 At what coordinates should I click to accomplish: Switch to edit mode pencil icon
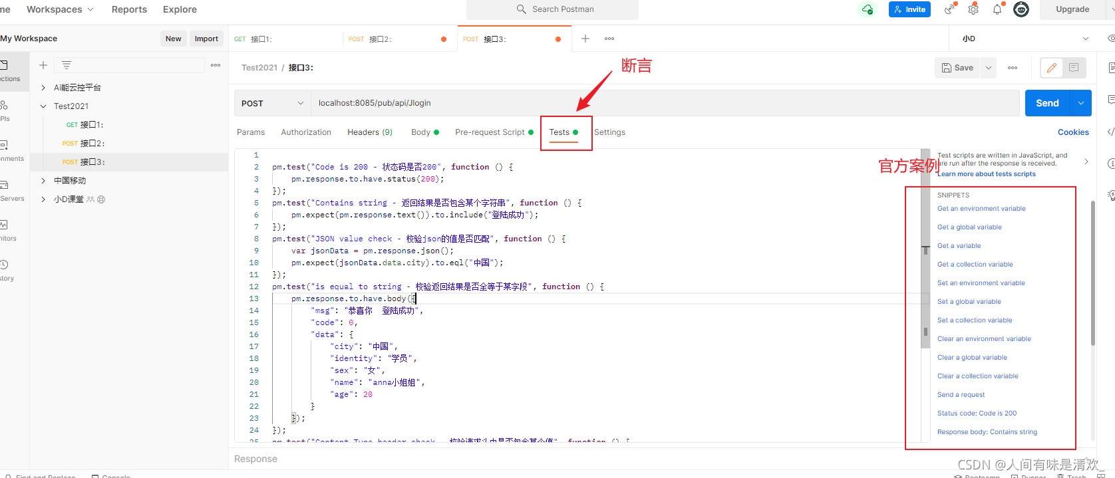(x=1052, y=68)
